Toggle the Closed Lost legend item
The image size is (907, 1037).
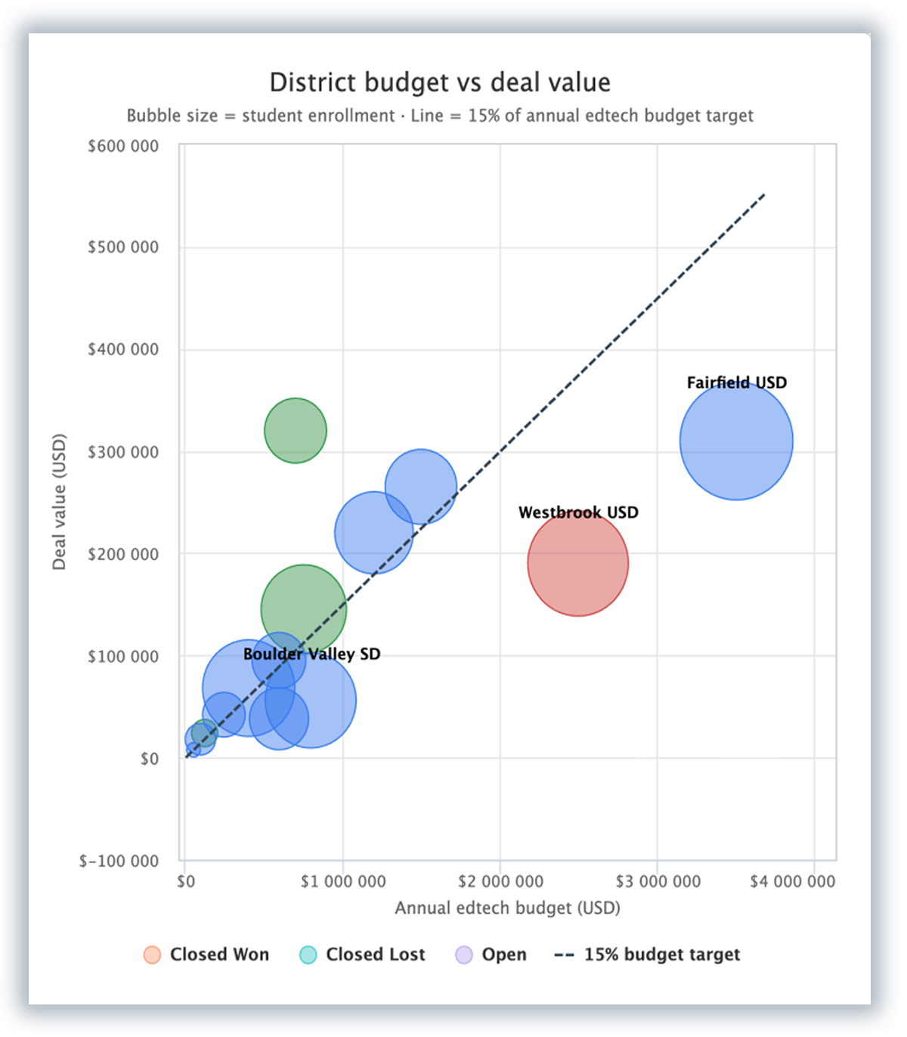(x=362, y=955)
